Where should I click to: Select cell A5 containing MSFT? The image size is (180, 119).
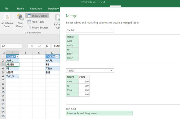coord(12,72)
